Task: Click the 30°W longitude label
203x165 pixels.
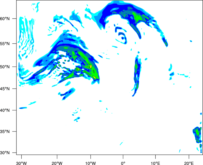Action: click(22, 163)
